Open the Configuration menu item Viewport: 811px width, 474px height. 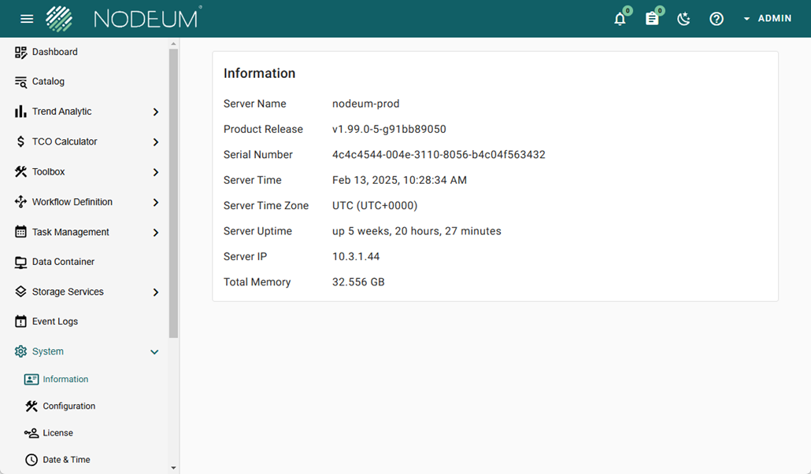point(69,406)
